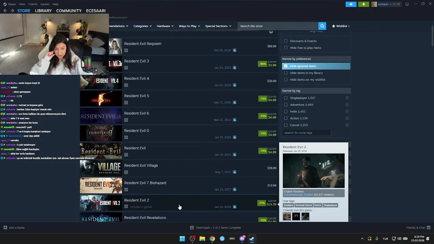Click the Zombies user tag
This screenshot has height=244, width=434.
pos(288,205)
